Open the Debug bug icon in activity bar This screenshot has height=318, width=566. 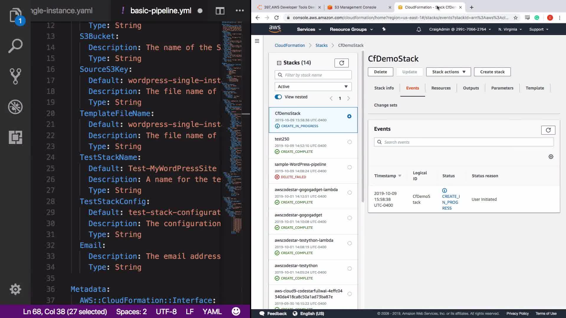[15, 107]
